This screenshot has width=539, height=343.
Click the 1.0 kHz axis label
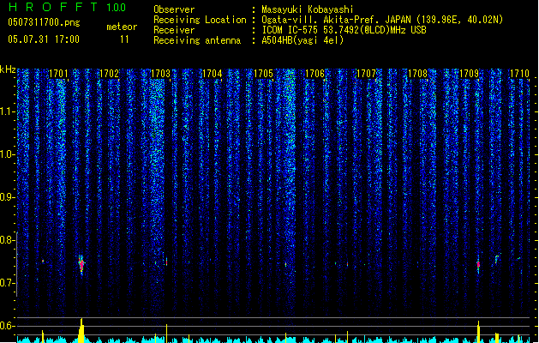coord(7,154)
